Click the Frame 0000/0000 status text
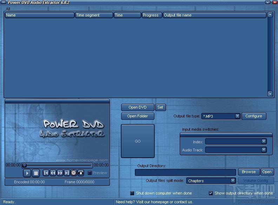The image size is (278, 205). pyautogui.click(x=79, y=182)
